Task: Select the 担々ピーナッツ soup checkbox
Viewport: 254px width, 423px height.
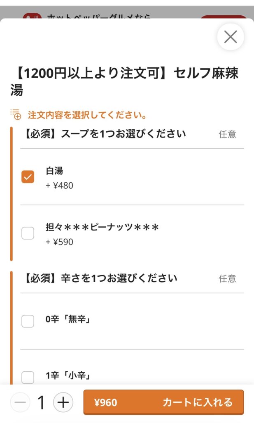Action: pyautogui.click(x=28, y=233)
